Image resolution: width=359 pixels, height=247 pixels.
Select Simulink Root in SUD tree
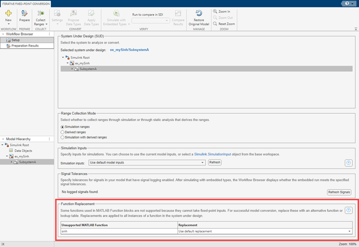tap(80, 58)
